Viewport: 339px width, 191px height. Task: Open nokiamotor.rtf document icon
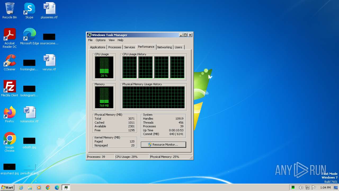click(x=29, y=115)
